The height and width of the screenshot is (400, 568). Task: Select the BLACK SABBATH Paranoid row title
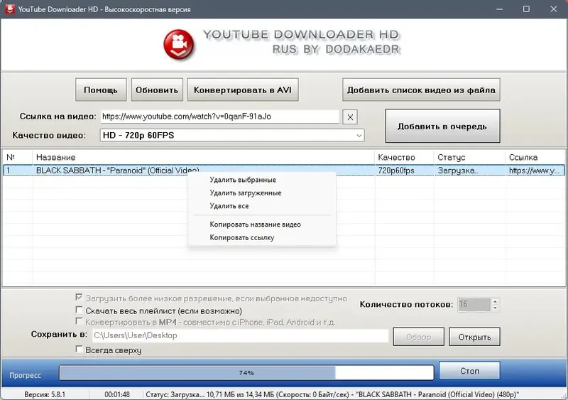(x=118, y=171)
